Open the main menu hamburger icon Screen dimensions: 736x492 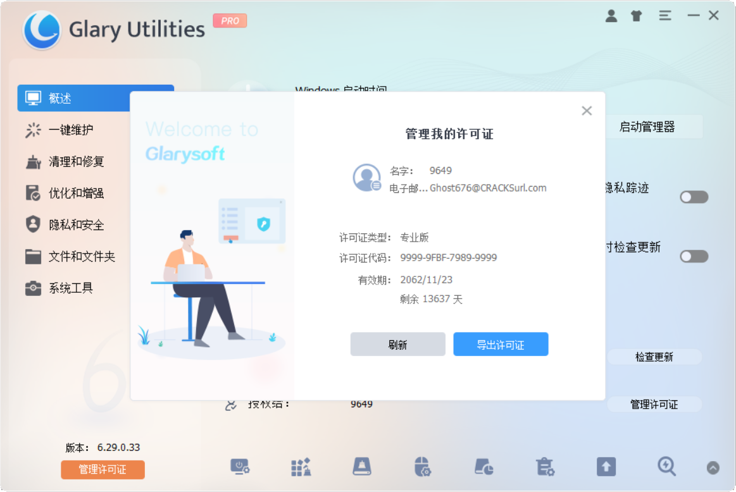(x=664, y=16)
